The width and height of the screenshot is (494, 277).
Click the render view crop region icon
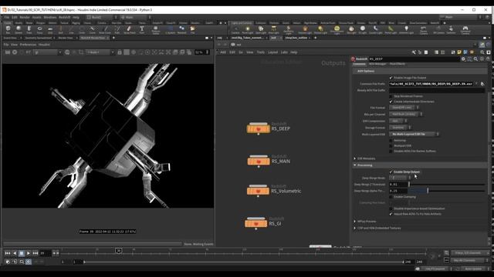click(x=81, y=52)
